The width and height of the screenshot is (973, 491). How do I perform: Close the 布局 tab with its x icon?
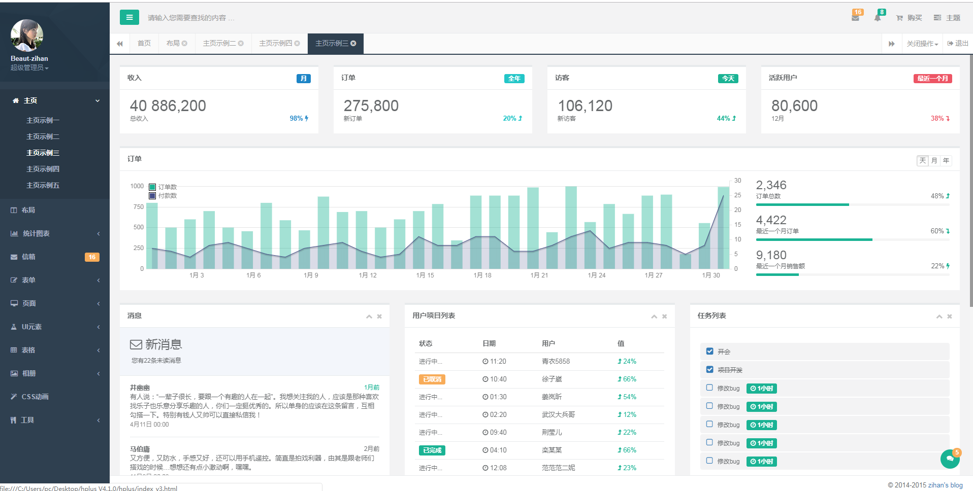click(x=184, y=44)
